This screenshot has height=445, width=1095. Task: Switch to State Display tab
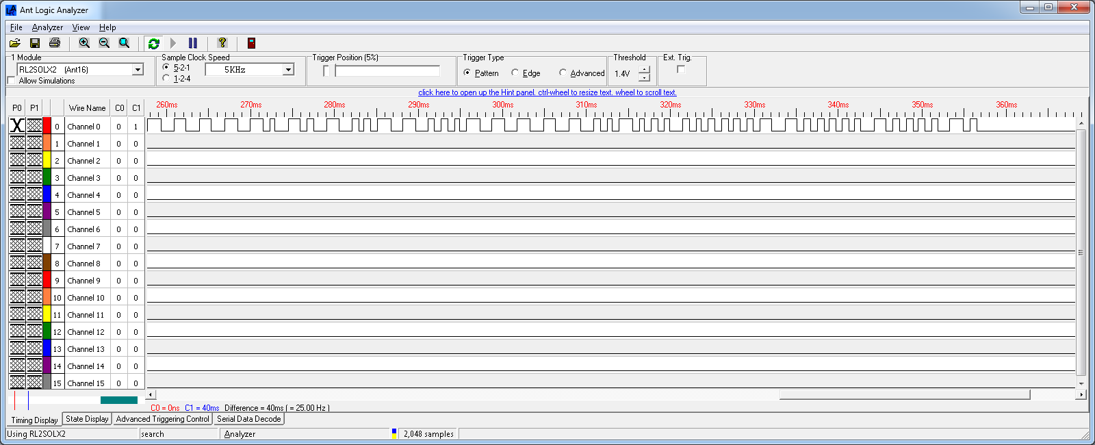(87, 418)
